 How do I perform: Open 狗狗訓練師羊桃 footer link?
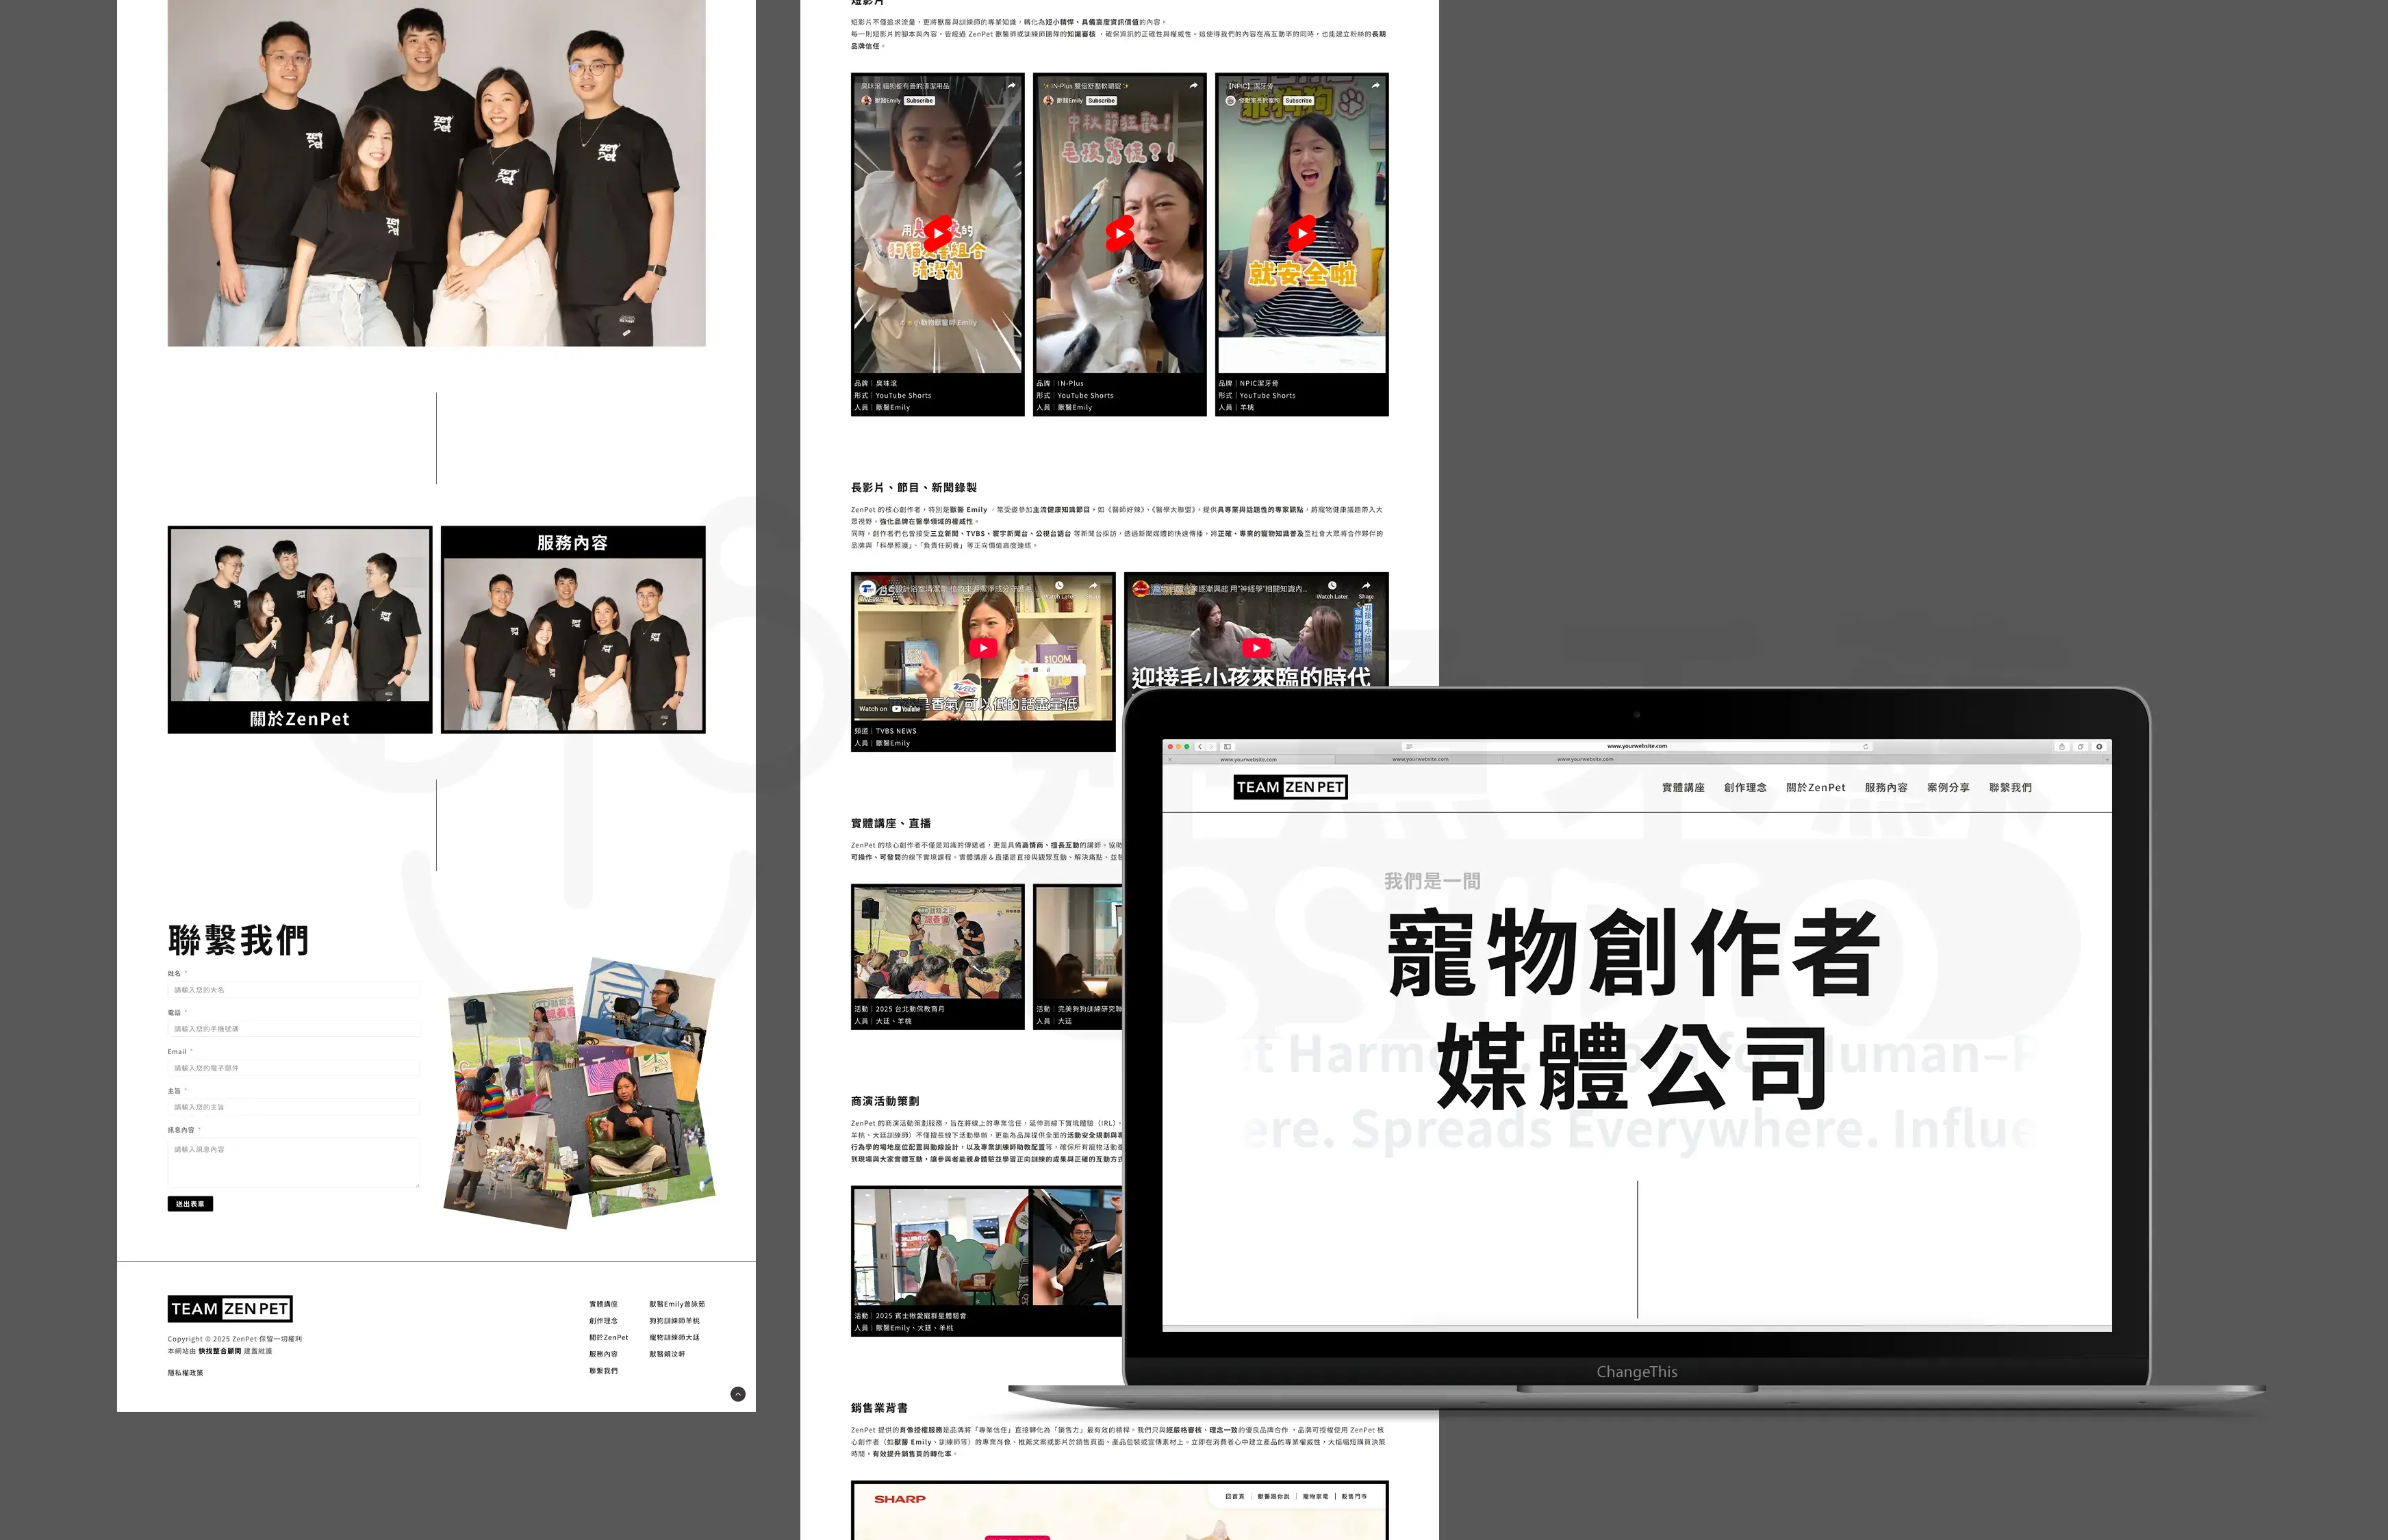pos(675,1321)
